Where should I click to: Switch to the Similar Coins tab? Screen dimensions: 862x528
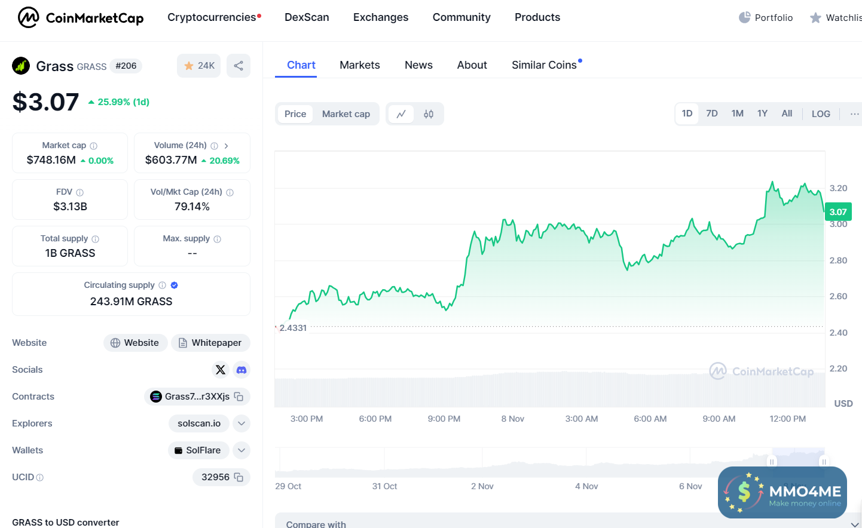[544, 65]
